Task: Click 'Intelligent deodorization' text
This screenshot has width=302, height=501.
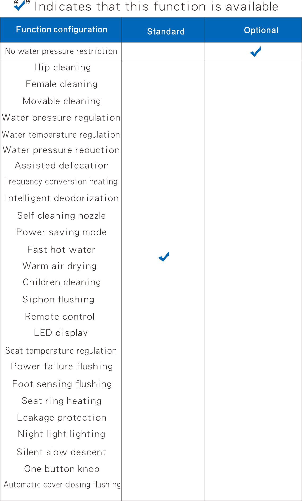Action: (x=62, y=198)
